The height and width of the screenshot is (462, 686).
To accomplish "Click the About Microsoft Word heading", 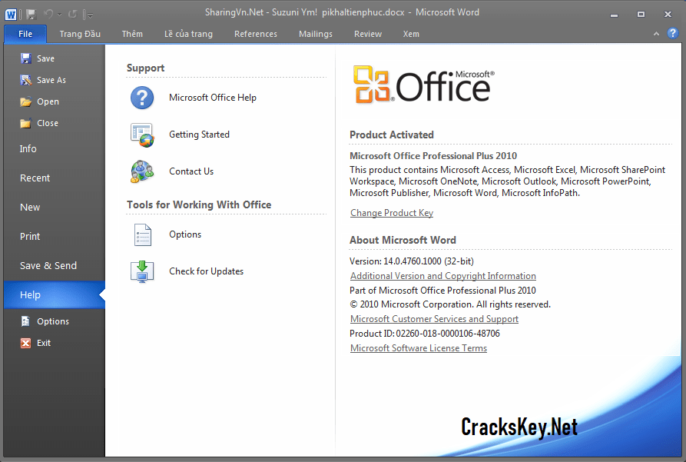I will [x=403, y=240].
